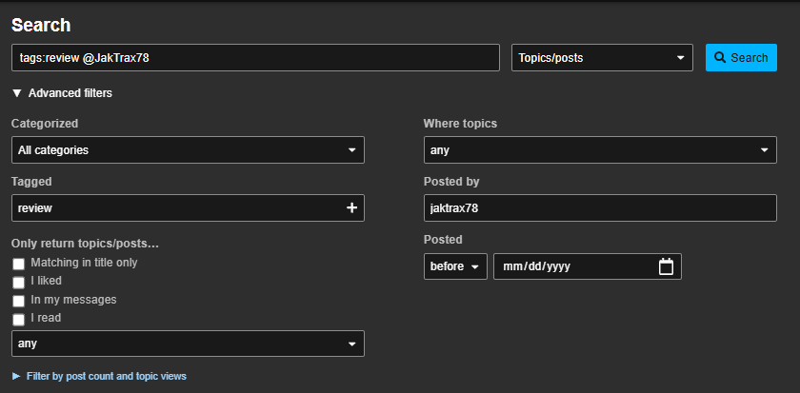Click the magnifying glass icon in Search button

[x=720, y=58]
